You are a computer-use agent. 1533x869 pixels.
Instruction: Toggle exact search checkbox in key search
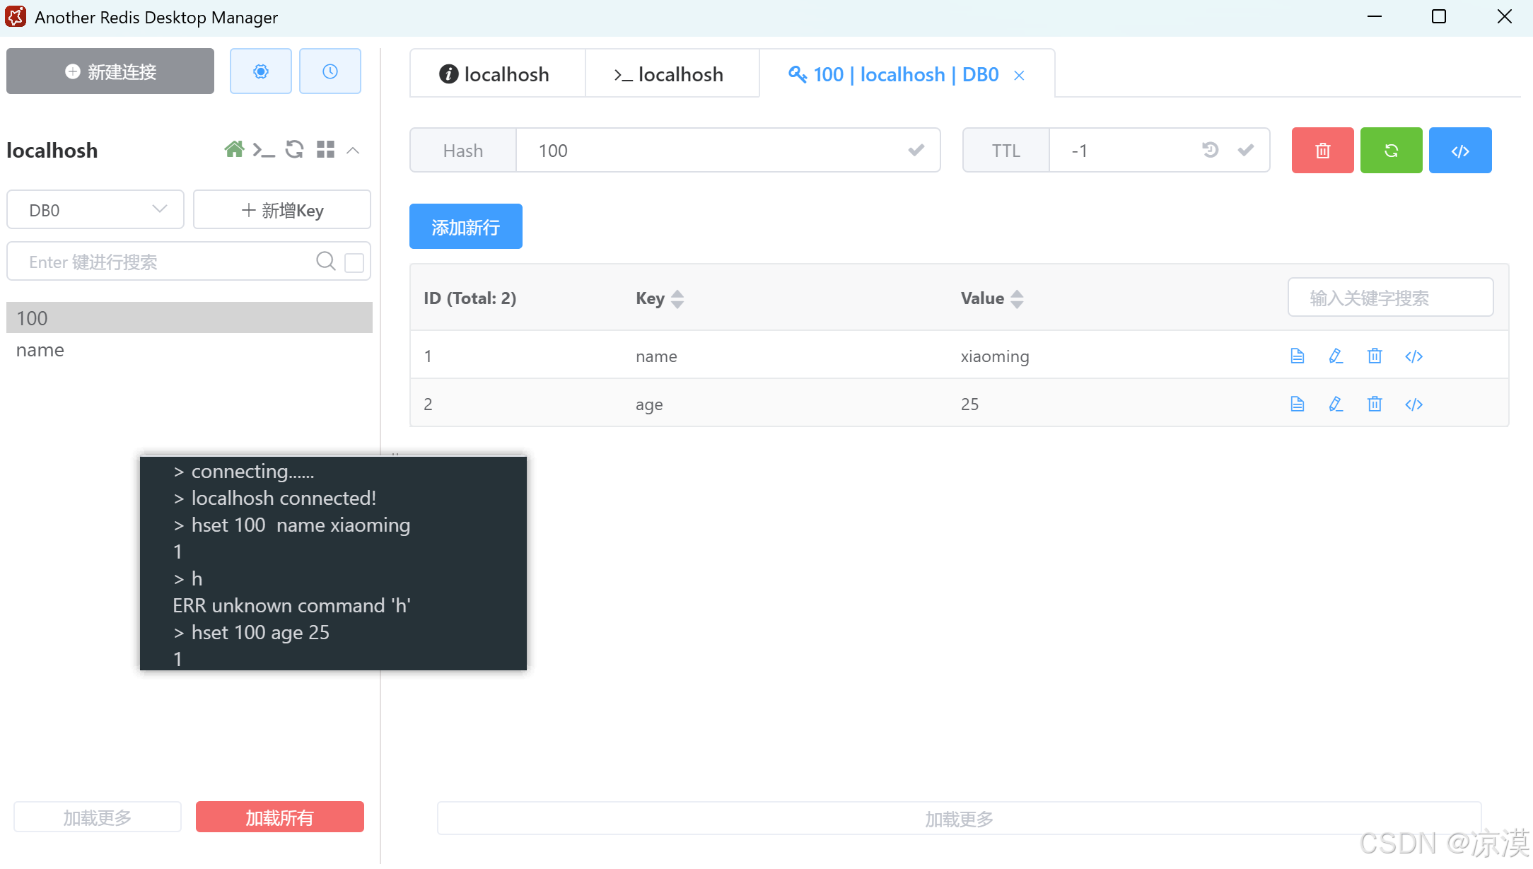(x=354, y=262)
